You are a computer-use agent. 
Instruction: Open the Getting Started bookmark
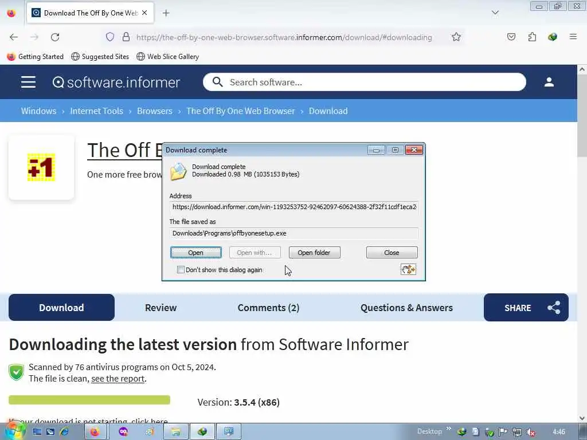coord(36,57)
